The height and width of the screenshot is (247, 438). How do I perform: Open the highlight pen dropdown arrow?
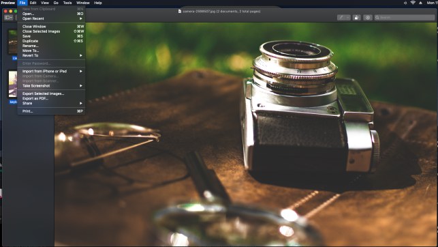(348, 17)
